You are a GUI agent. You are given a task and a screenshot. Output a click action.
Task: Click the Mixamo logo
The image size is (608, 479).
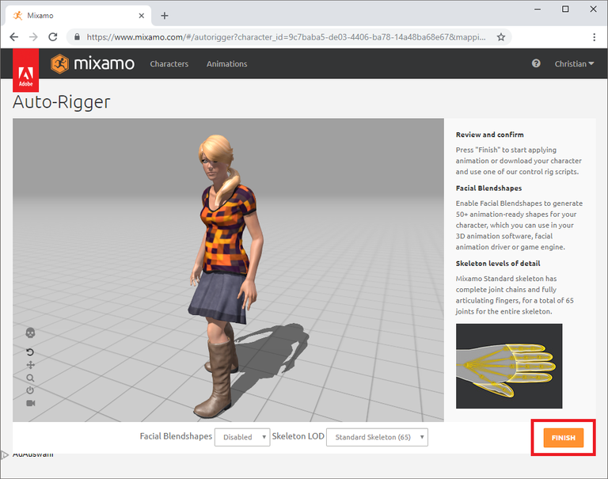coord(93,63)
